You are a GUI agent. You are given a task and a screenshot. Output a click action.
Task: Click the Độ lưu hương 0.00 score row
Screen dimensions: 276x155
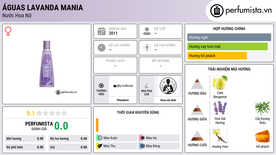pyautogui.click(x=68, y=139)
